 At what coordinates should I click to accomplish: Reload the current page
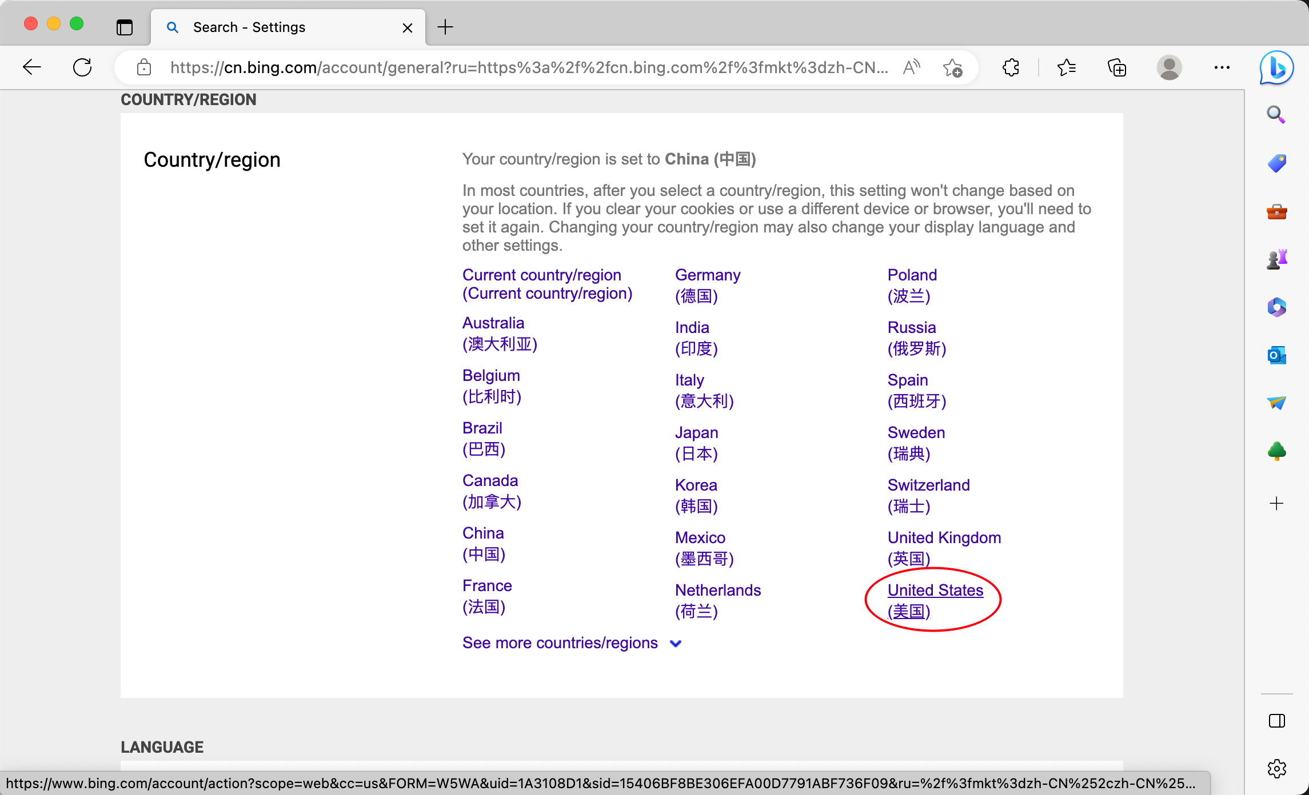(82, 67)
